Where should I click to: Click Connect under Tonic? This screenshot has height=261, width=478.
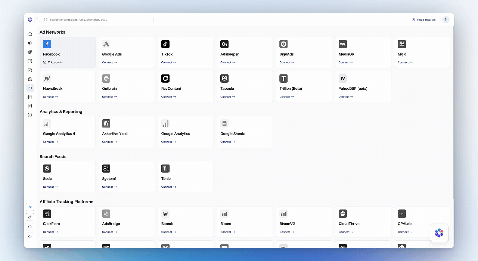(169, 187)
